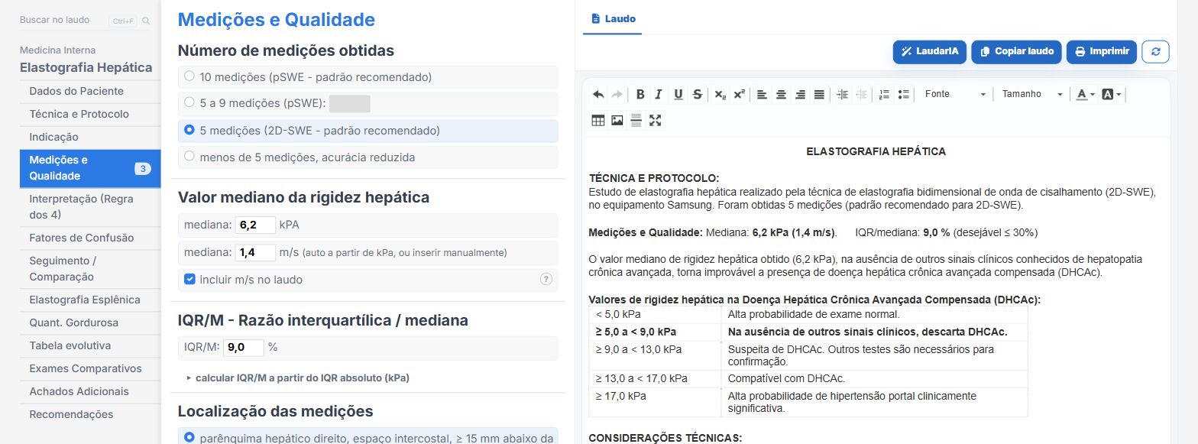
Task: Click table cell '≥ 13,0 a < 17,0 kPa'
Action: [x=656, y=378]
